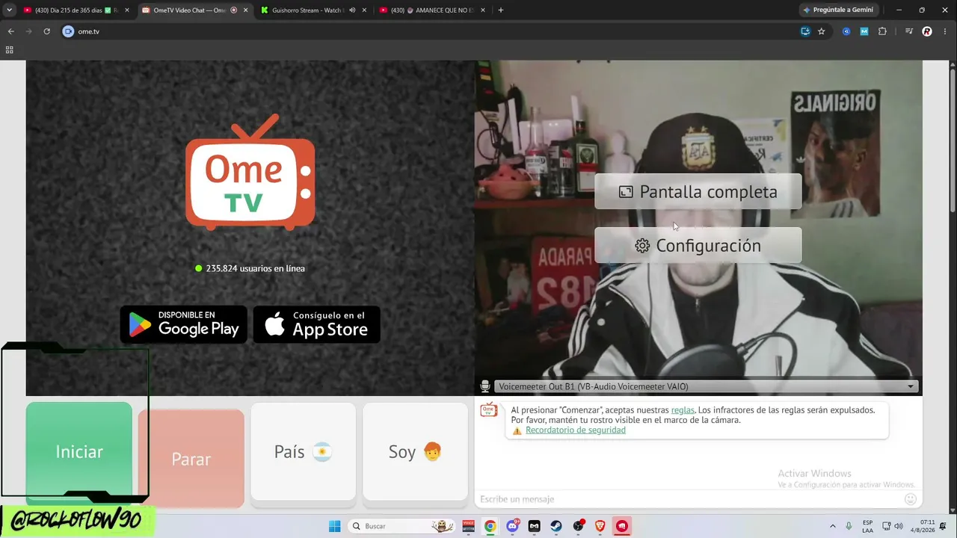Open the browser Extensions puzzle icon
Viewport: 957px width, 538px height.
(882, 31)
